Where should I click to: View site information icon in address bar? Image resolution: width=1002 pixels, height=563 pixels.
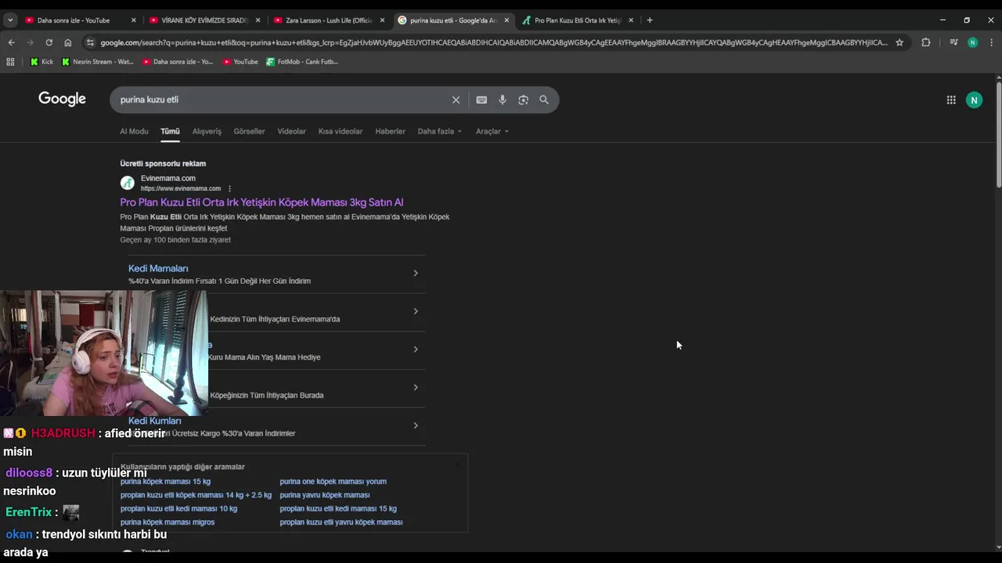(90, 42)
